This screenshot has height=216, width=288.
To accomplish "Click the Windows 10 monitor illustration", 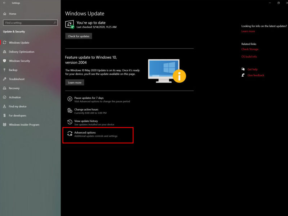I will [x=167, y=71].
